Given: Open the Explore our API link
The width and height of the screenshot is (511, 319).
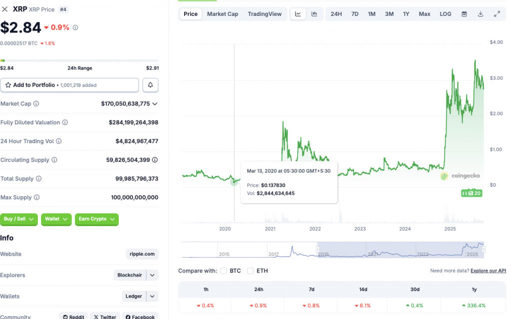Looking at the screenshot, I should [488, 271].
